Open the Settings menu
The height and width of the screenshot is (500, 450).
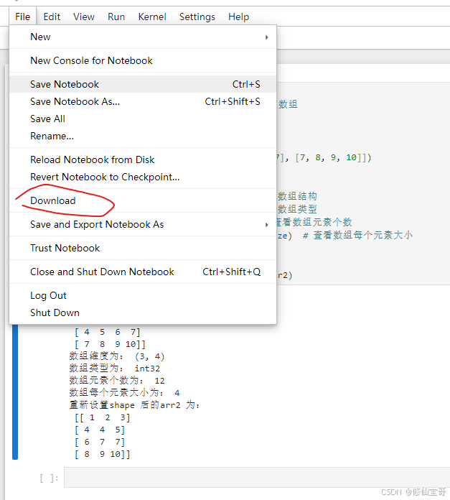pos(197,17)
